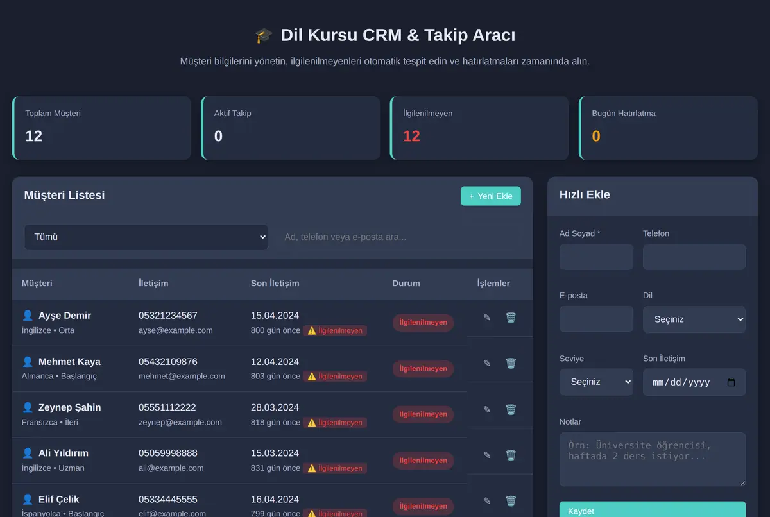Click email zeynep@example.com
The width and height of the screenshot is (770, 517).
coord(180,423)
